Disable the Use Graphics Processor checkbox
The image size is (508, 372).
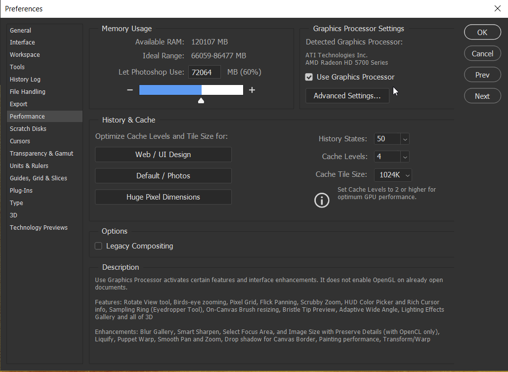(309, 77)
